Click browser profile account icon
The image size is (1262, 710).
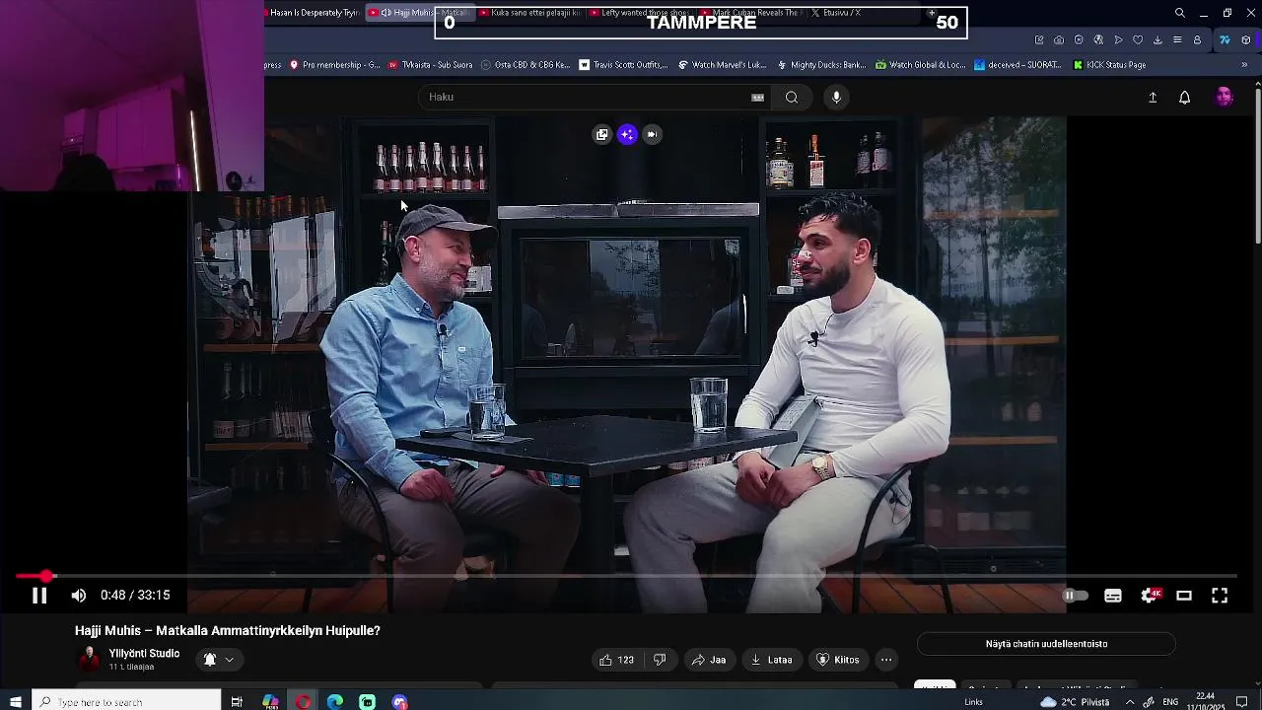(1197, 40)
